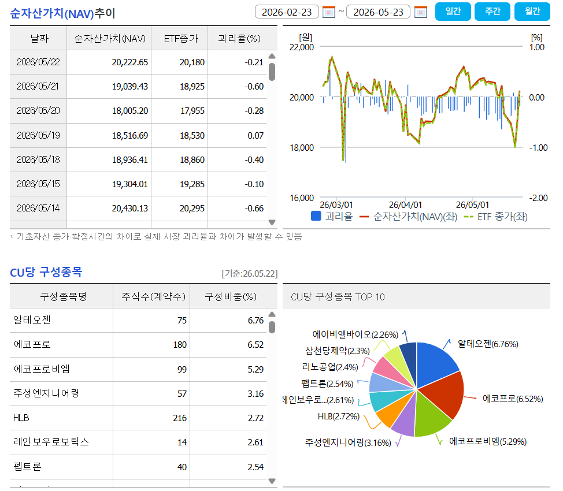Click NAV table scroll up arrow
The height and width of the screenshot is (491, 563).
point(272,56)
